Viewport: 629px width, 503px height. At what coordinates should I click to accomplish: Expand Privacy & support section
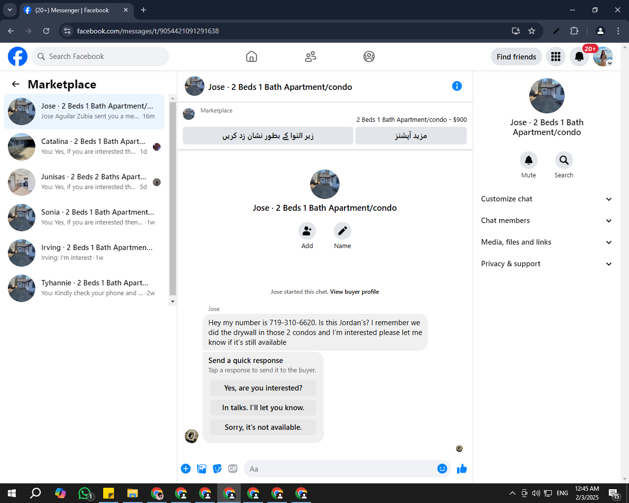(x=546, y=264)
